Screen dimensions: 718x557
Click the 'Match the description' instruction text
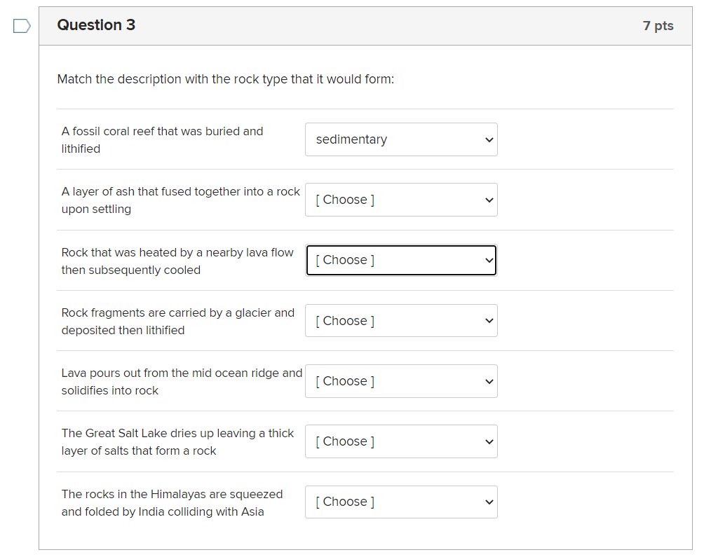coord(225,79)
